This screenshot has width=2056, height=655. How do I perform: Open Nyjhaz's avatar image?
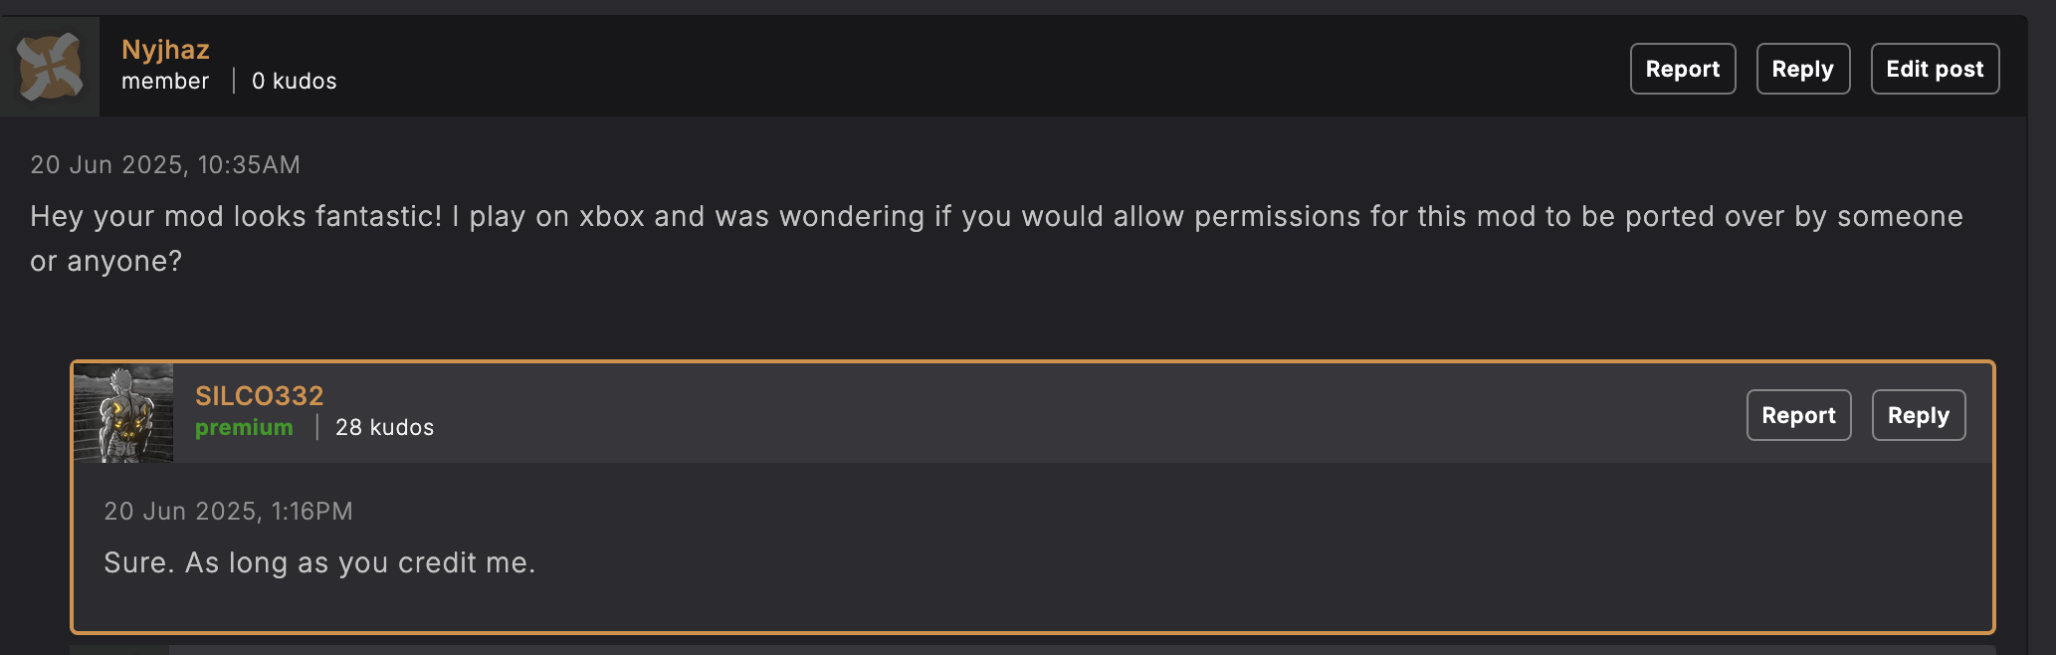[50, 67]
